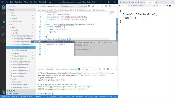Open profile.component.html file
This screenshot has height=98, width=175.
click(23, 39)
